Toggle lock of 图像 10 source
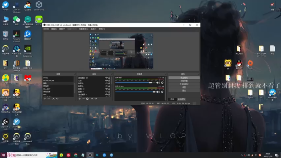 point(109,89)
